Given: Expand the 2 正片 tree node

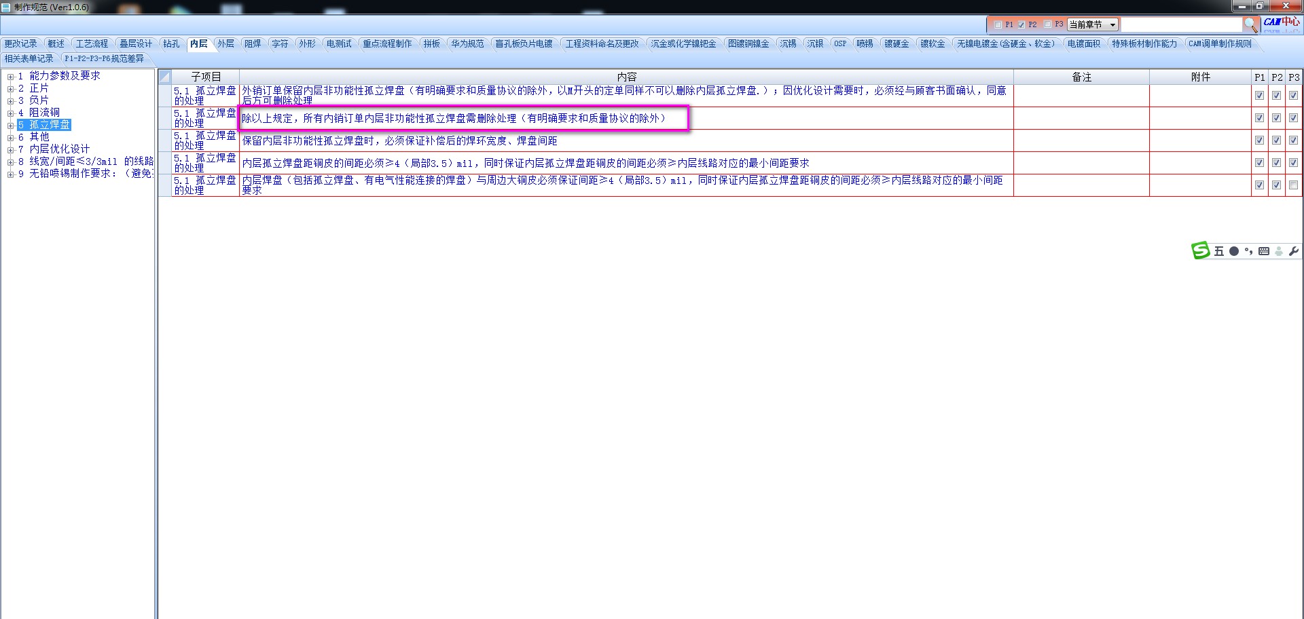Looking at the screenshot, I should [10, 89].
